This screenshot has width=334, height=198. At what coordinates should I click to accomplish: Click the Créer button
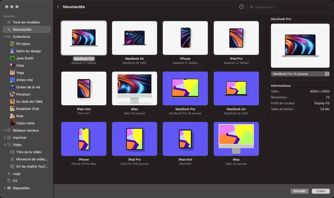[x=321, y=191]
